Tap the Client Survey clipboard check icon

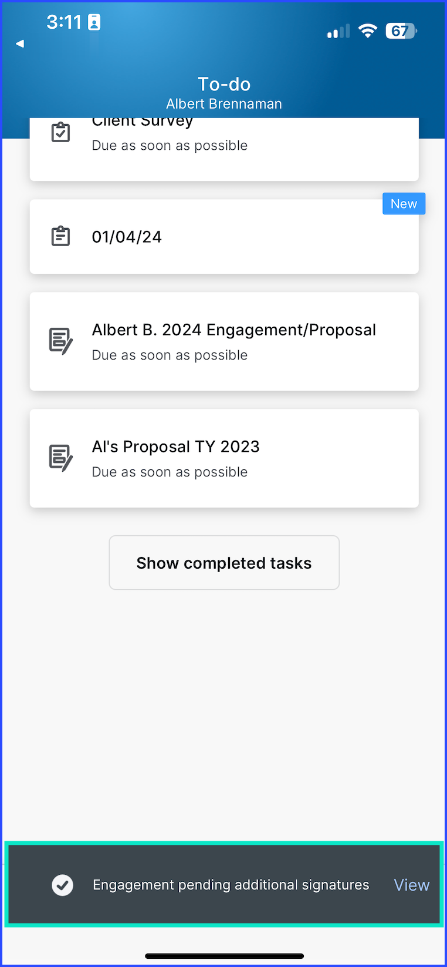(x=60, y=132)
